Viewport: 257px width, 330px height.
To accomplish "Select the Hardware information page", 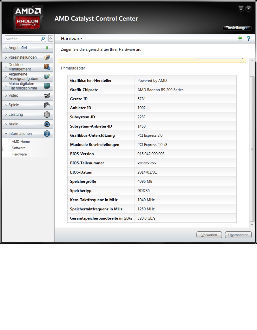I will [x=19, y=154].
